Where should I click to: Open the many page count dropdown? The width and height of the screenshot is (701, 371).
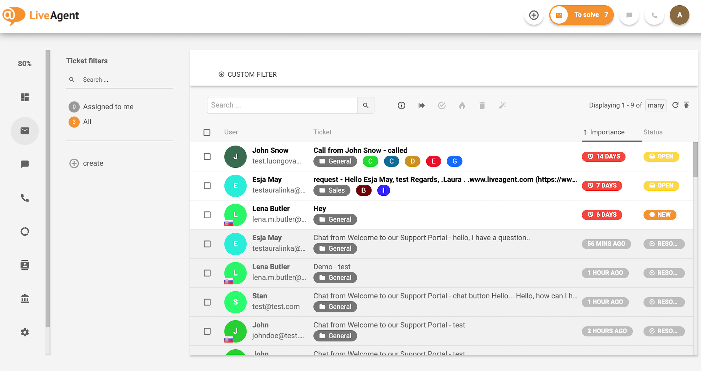coord(656,105)
